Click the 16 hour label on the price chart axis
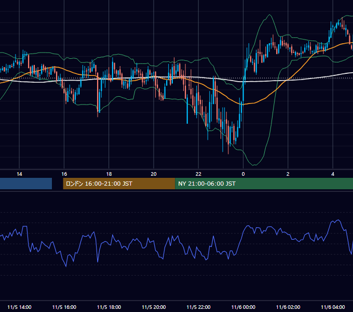The image size is (353, 312). point(64,174)
